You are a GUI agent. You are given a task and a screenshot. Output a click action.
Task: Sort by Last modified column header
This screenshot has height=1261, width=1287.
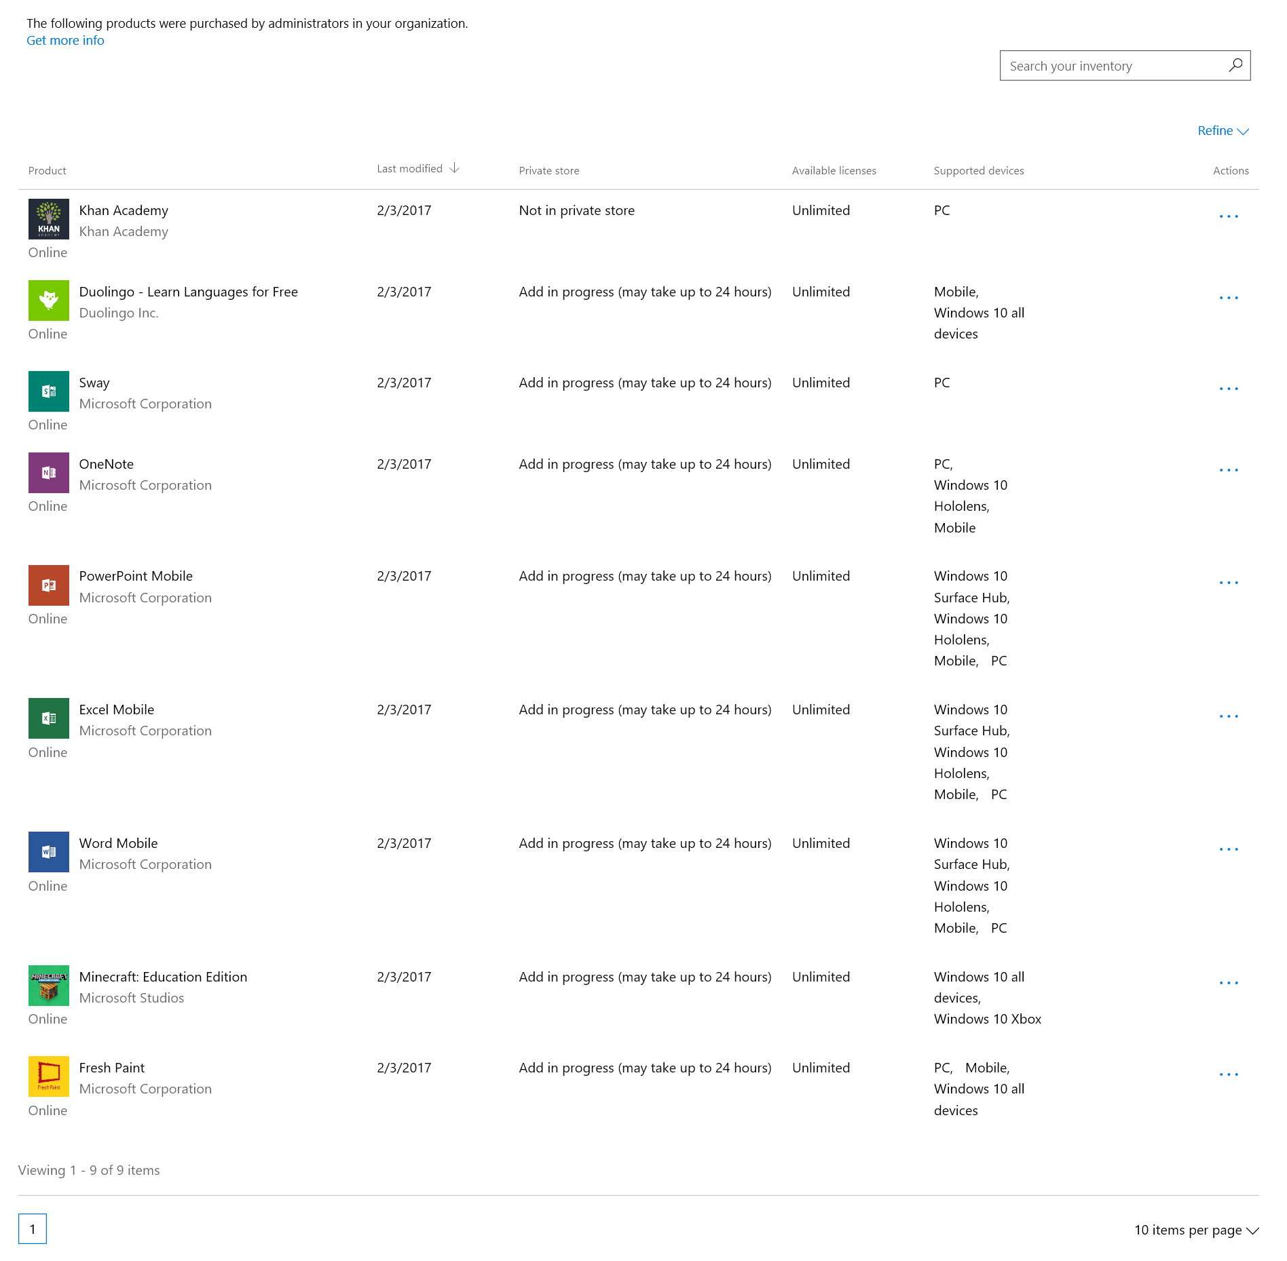[x=410, y=169]
